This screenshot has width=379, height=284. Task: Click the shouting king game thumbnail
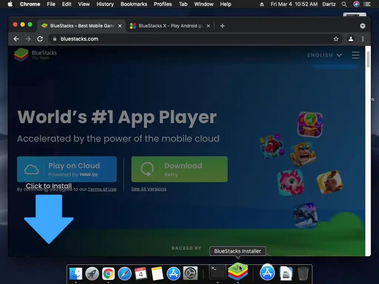pyautogui.click(x=303, y=154)
